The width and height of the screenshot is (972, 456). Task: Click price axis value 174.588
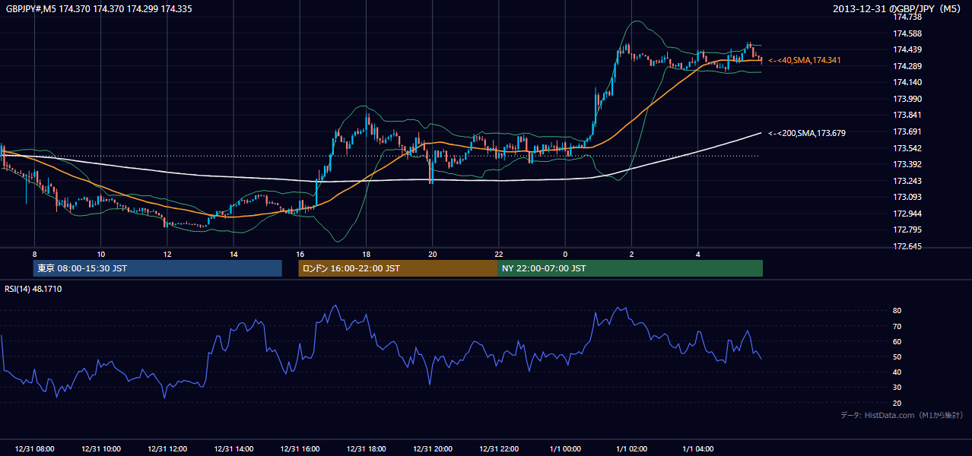907,33
